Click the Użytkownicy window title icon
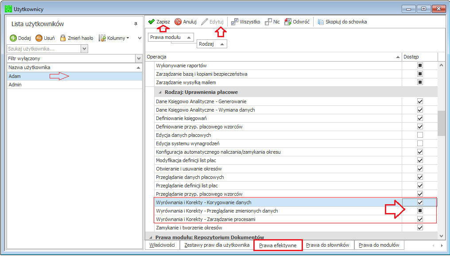 click(8, 9)
